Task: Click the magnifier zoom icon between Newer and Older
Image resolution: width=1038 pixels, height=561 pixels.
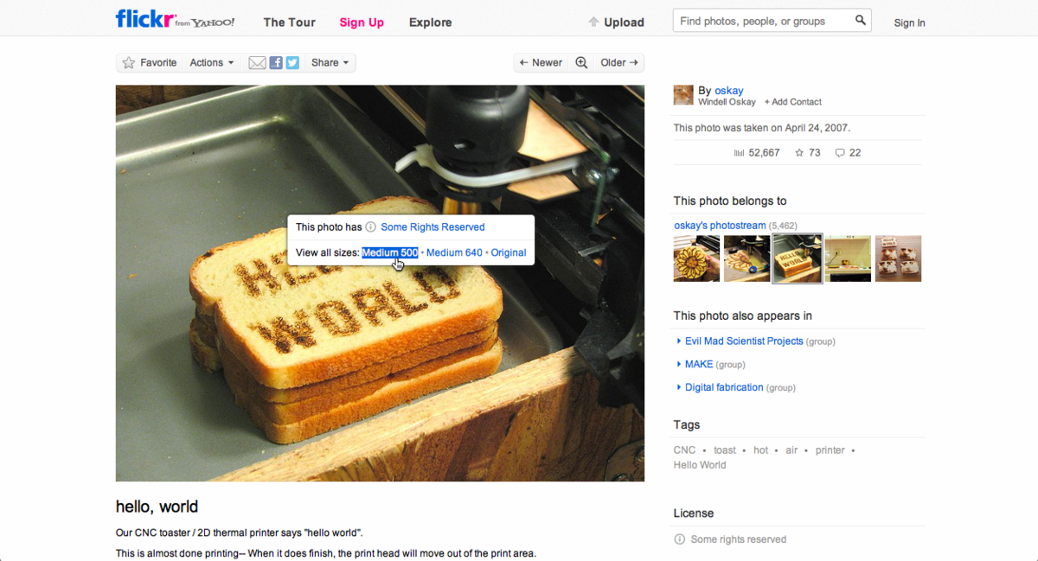Action: (x=581, y=63)
